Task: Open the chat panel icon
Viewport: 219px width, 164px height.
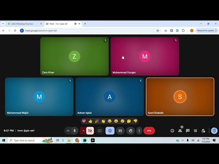Action: coord(188,131)
